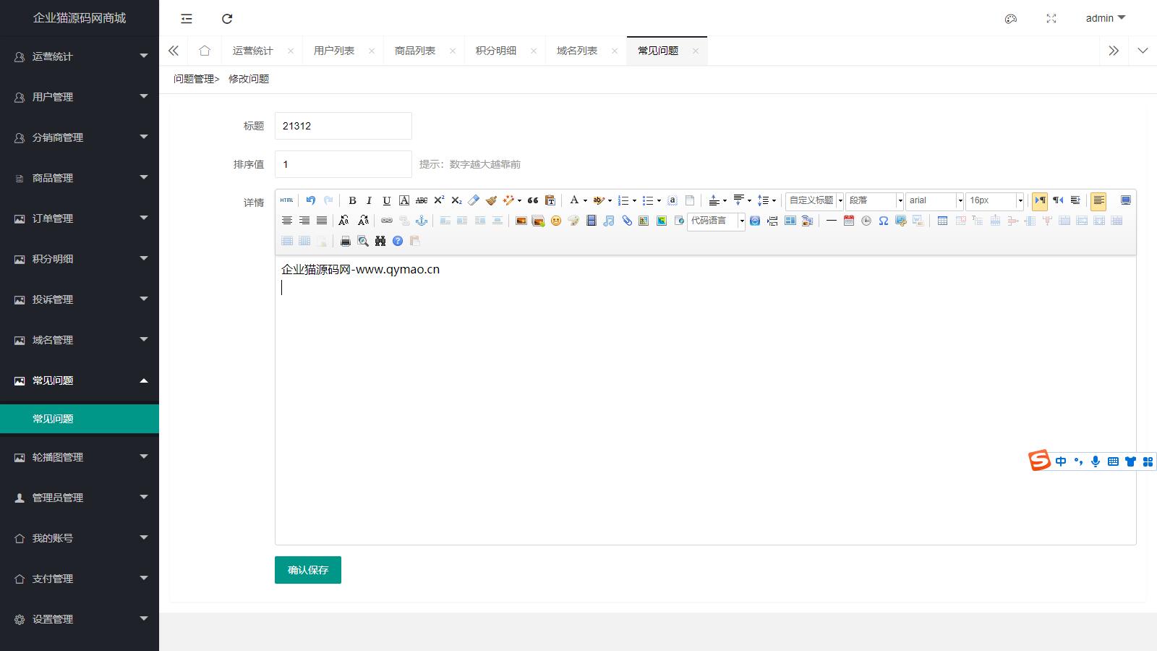Toggle editor fullscreen mode monitor icon
The width and height of the screenshot is (1157, 651).
tap(1125, 200)
